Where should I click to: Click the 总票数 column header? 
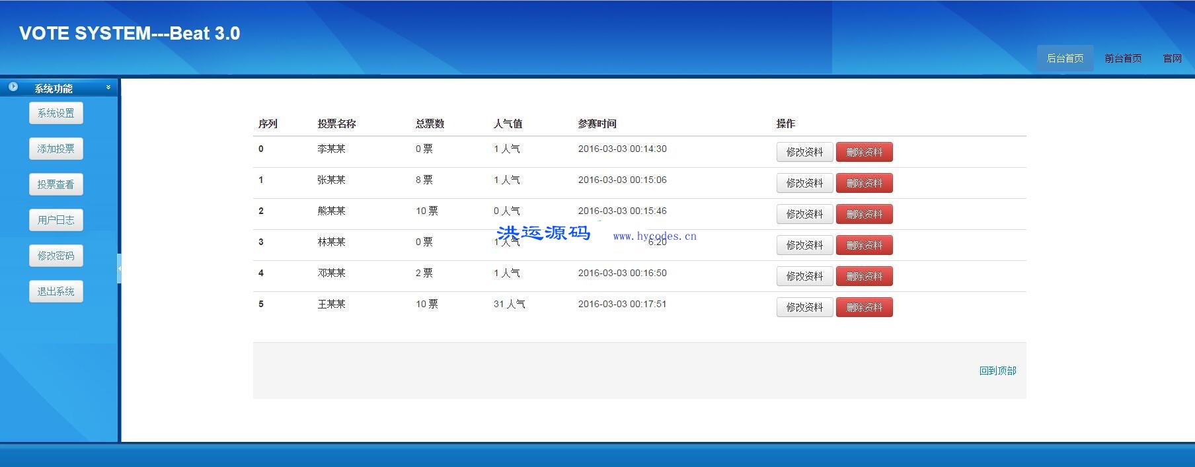pyautogui.click(x=430, y=124)
